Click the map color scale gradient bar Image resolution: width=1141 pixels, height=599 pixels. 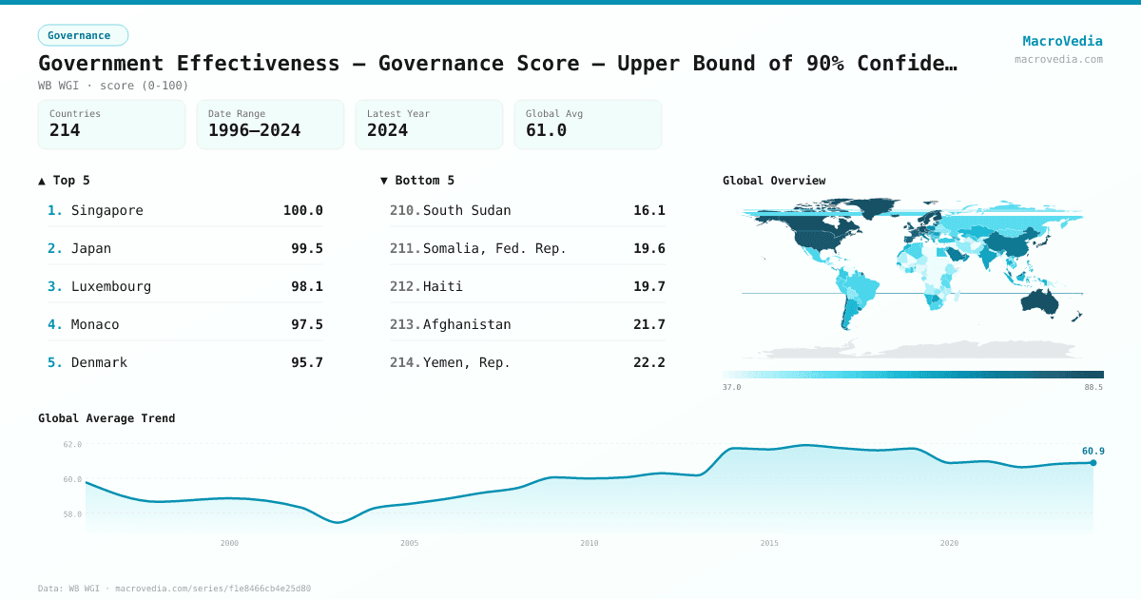click(913, 375)
